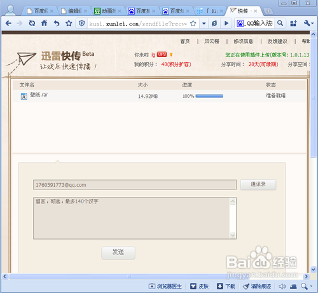Switch to the first 百度 tab
The width and height of the screenshot is (318, 293).
(40, 11)
